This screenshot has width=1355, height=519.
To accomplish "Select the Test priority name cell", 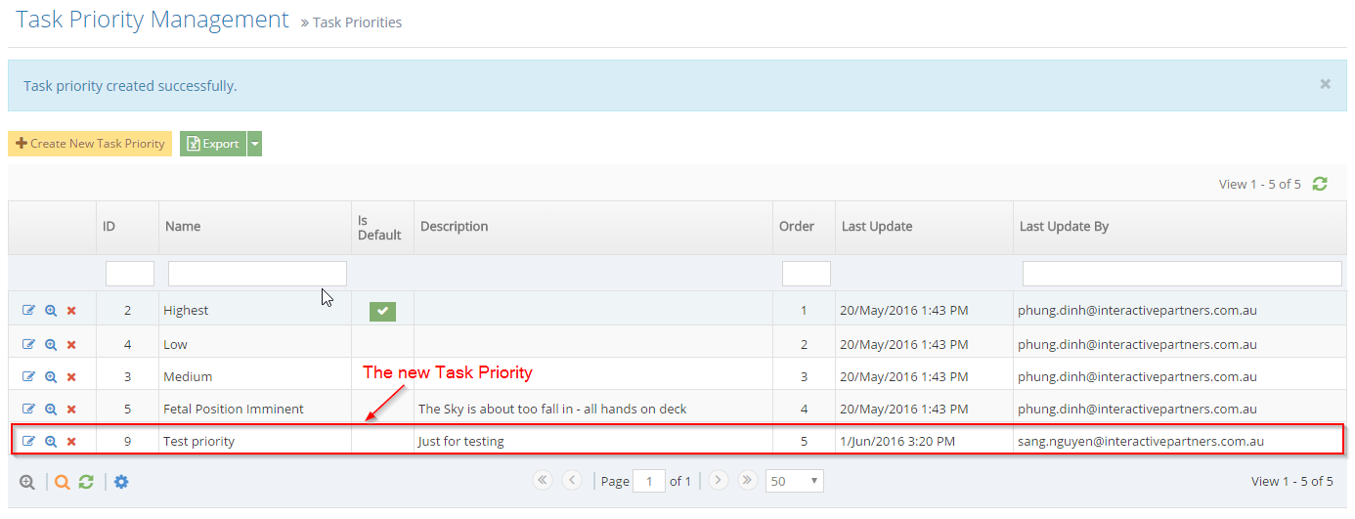I will [x=255, y=441].
